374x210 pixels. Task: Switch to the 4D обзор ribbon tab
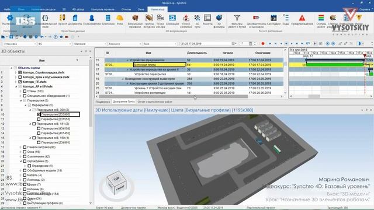pyautogui.click(x=78, y=9)
